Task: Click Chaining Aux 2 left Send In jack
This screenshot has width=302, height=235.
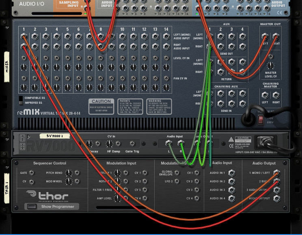Action: pos(221,94)
